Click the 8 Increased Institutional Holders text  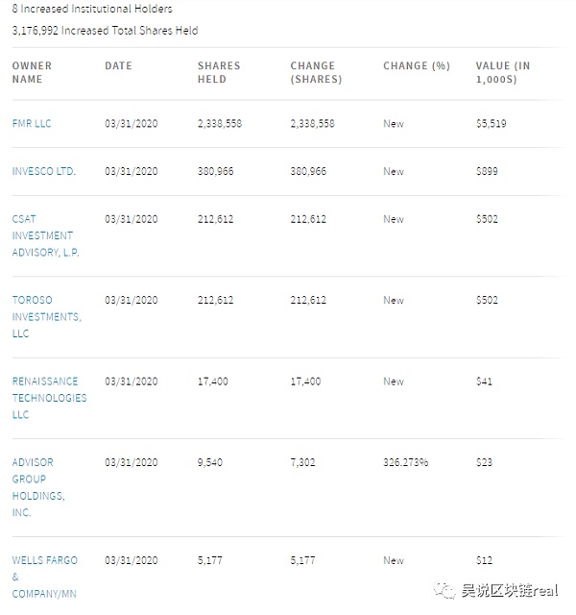coord(92,10)
